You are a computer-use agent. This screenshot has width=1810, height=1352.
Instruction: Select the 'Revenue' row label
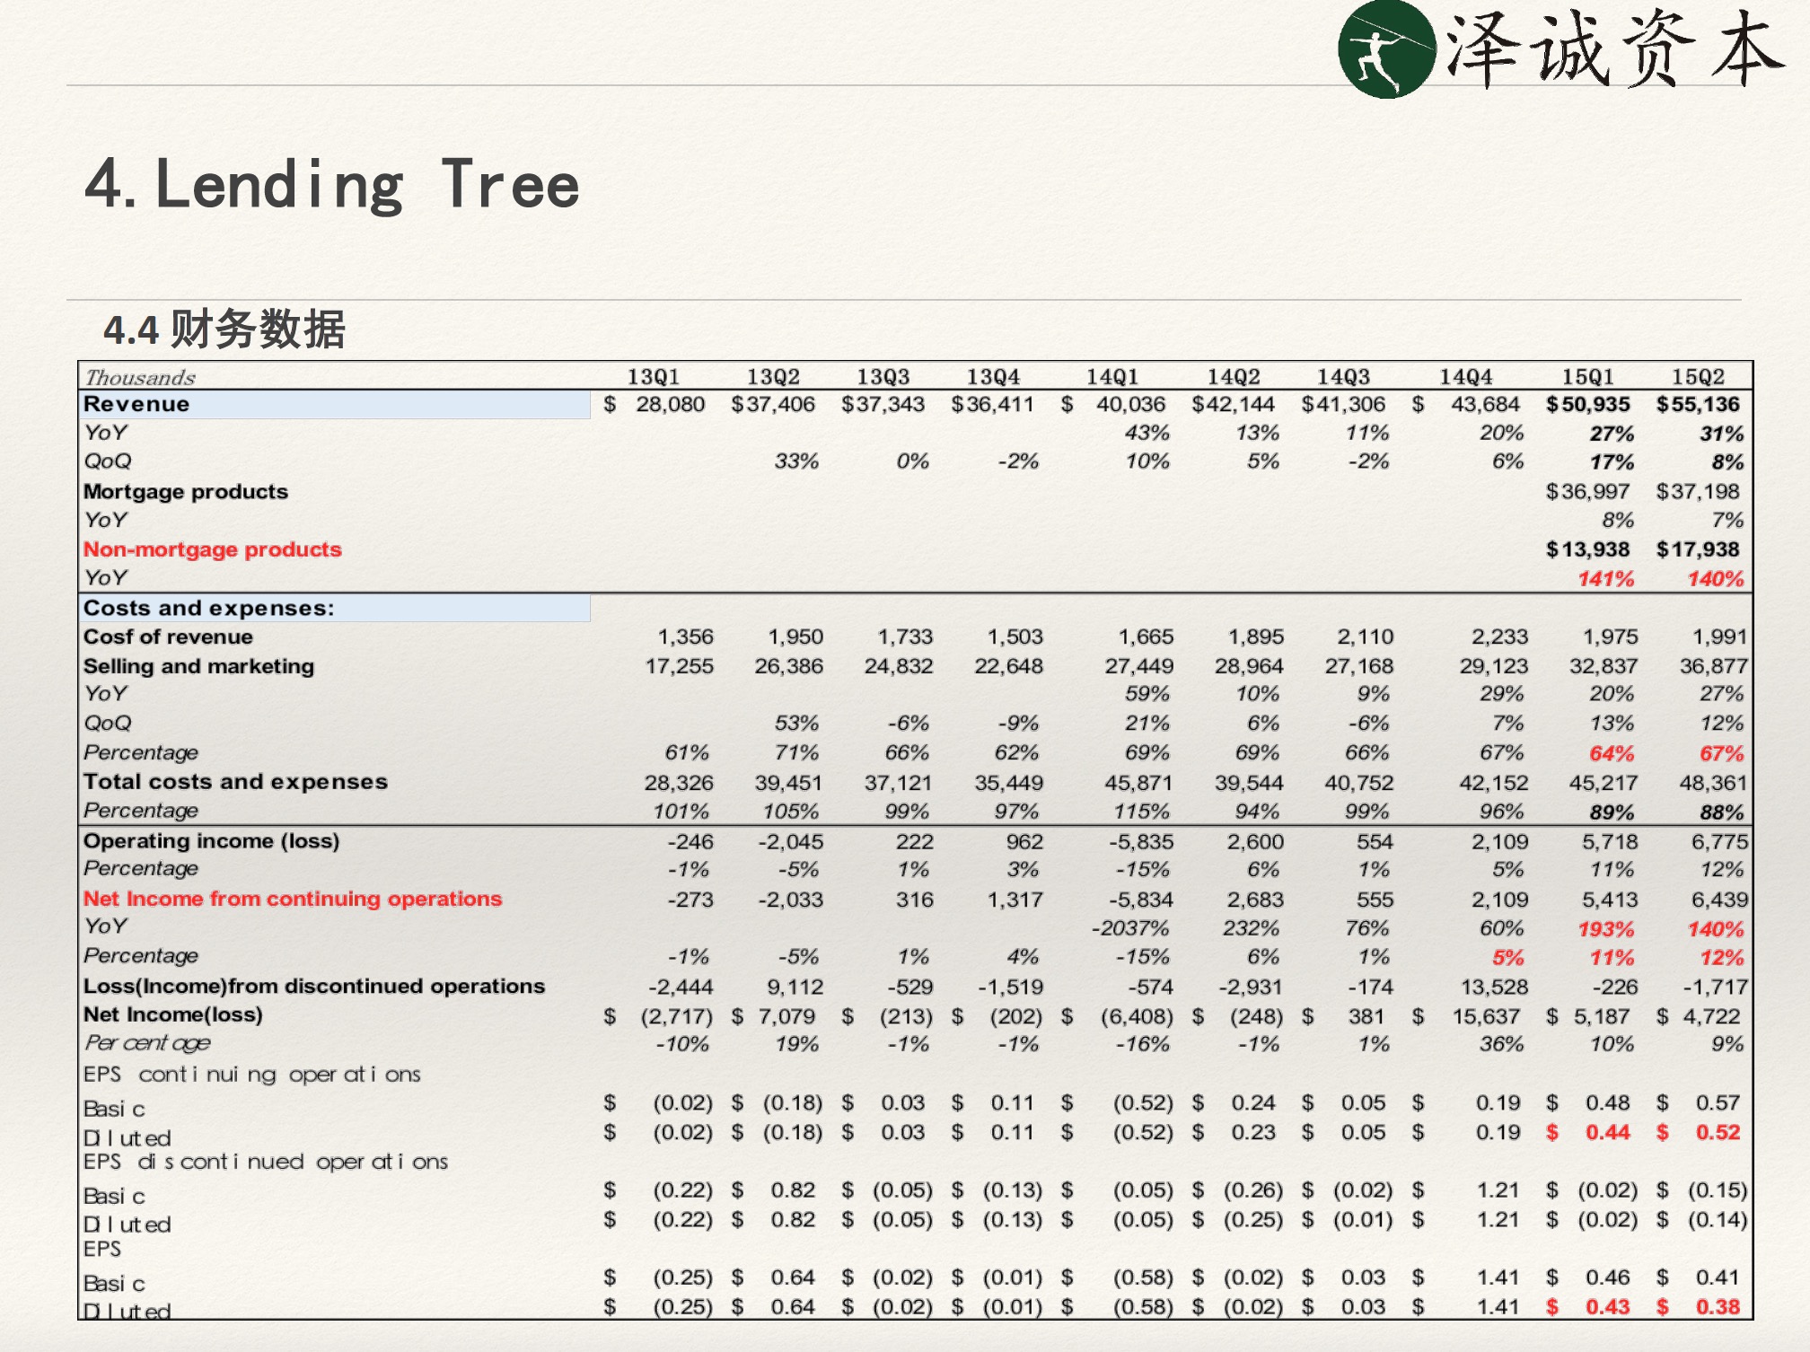click(136, 404)
